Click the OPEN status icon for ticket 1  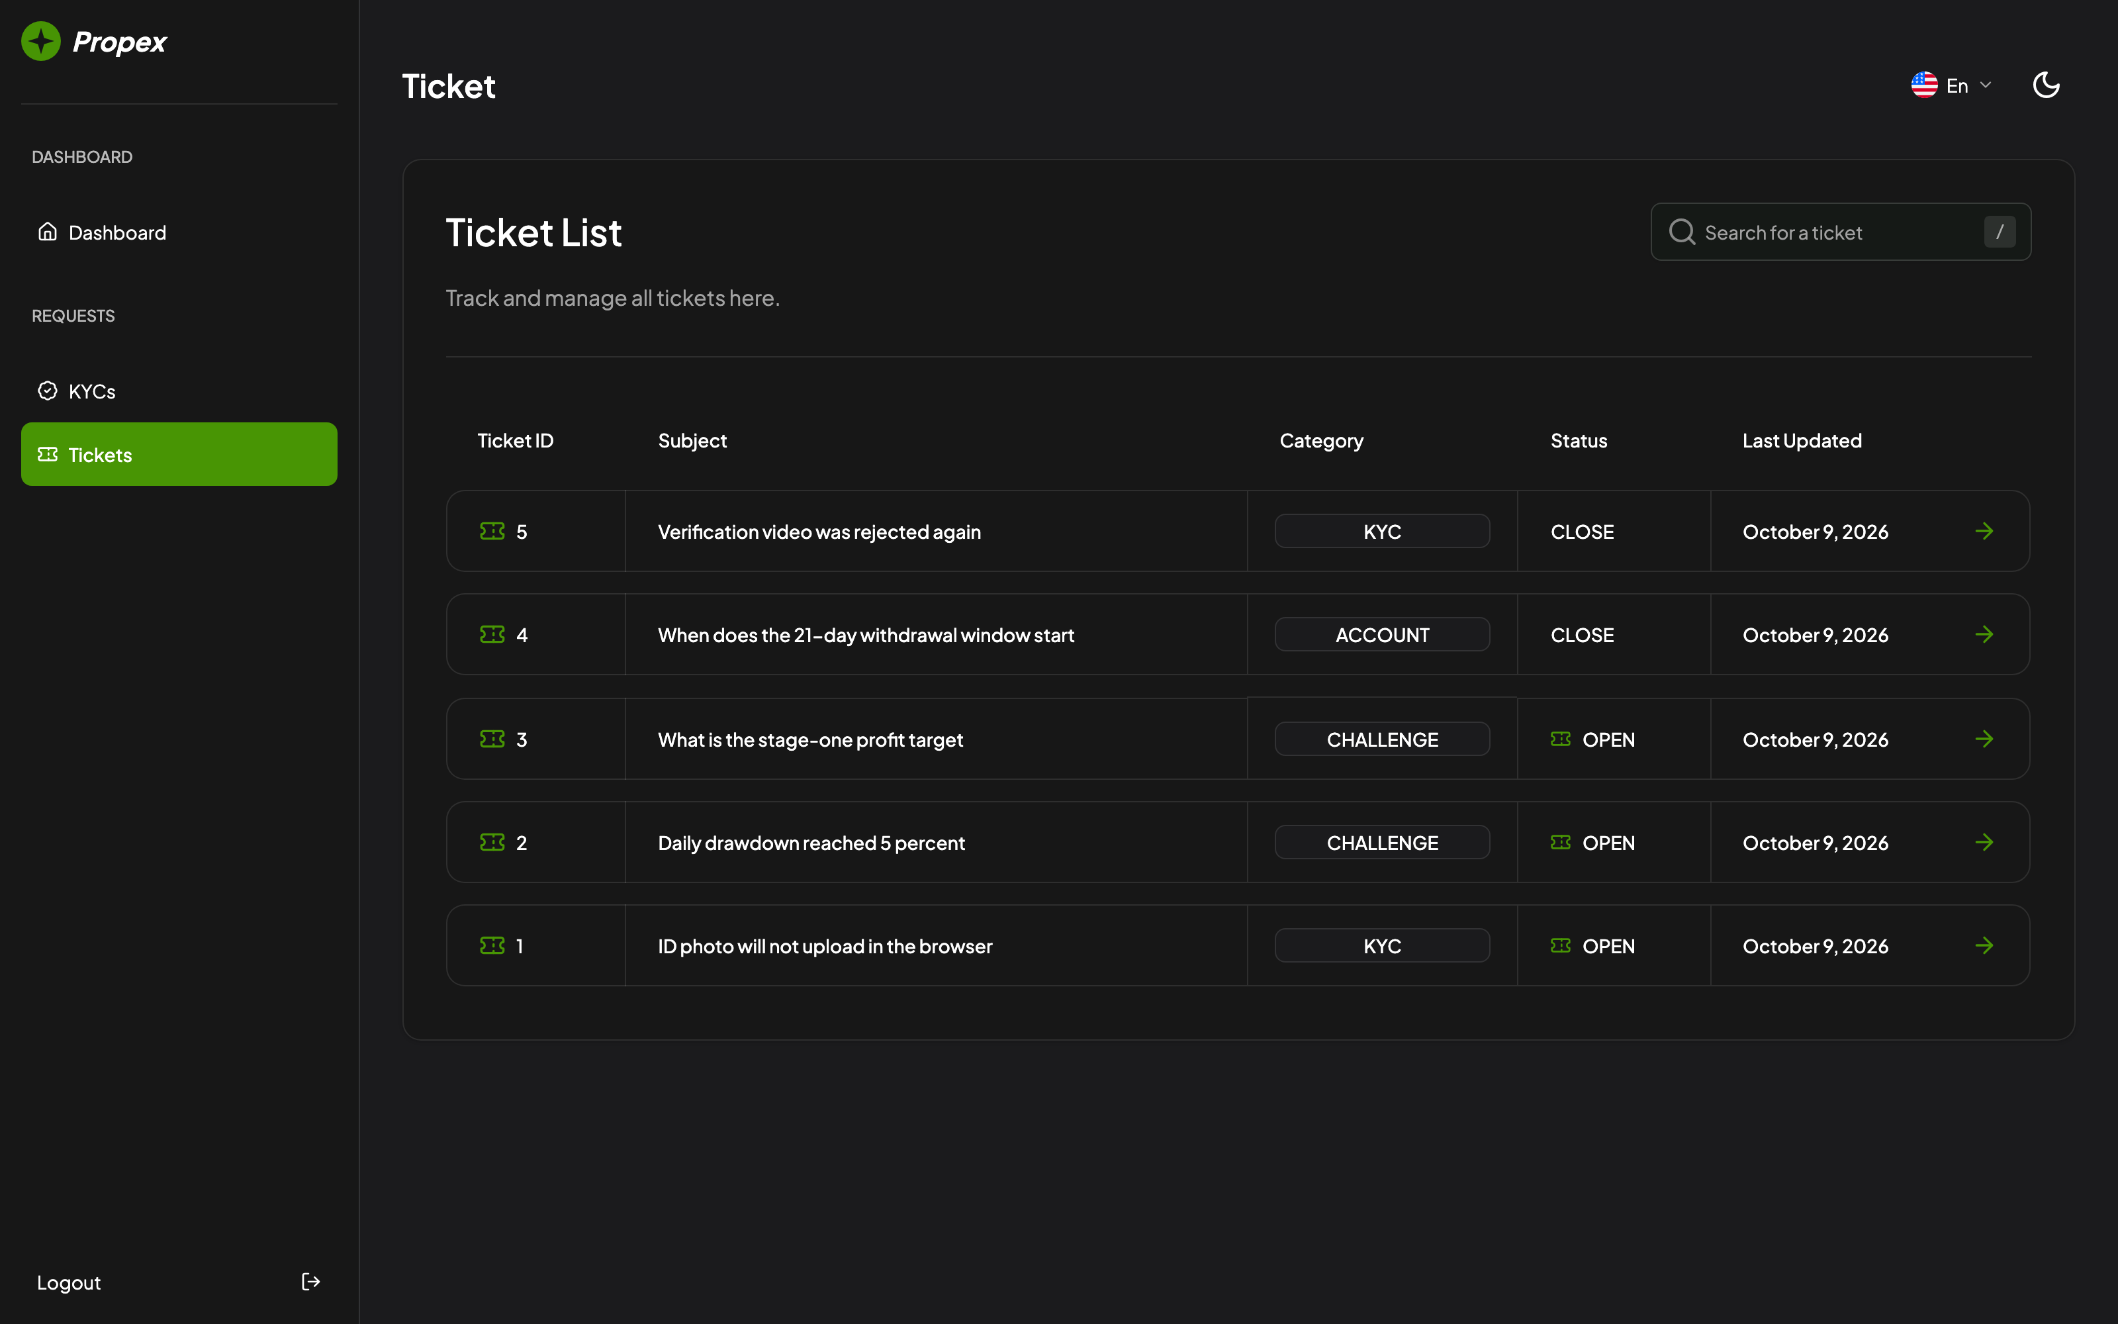tap(1561, 946)
